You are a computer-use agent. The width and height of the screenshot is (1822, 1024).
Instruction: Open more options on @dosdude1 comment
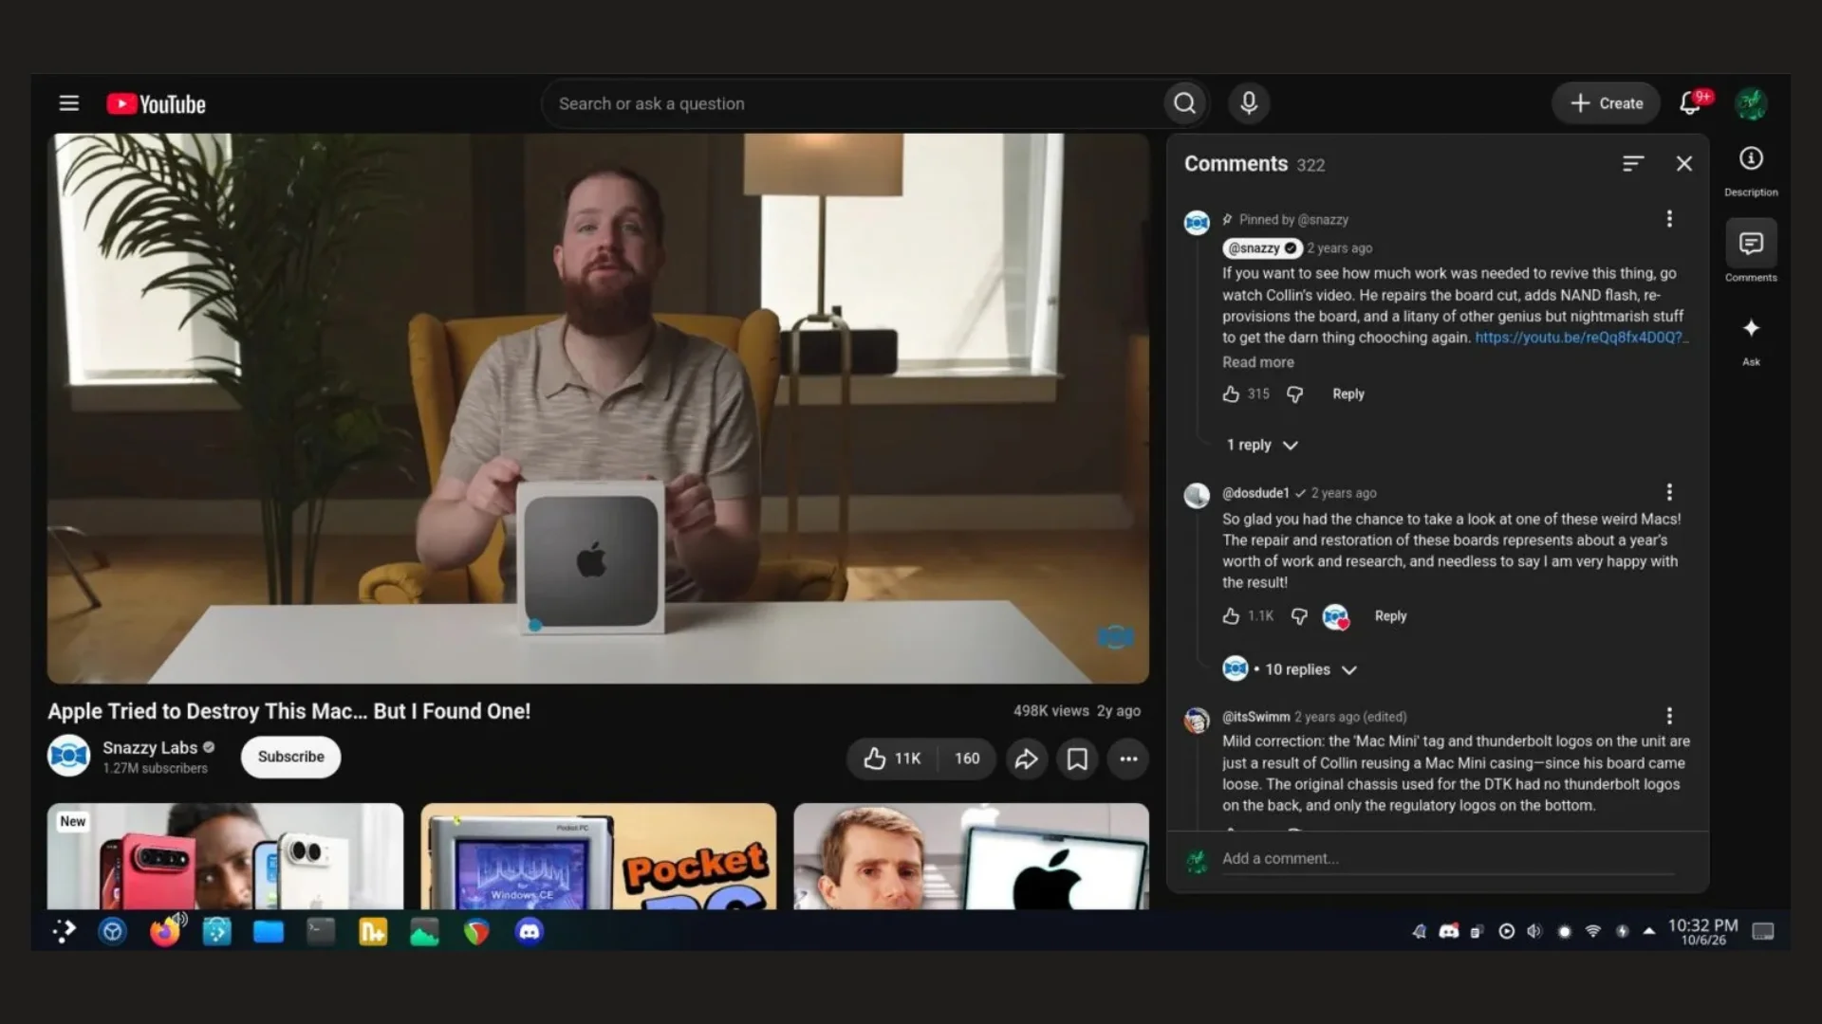coord(1669,492)
